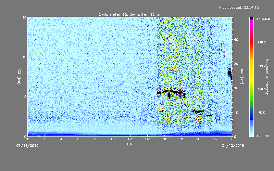The image size is (274, 171).
Task: Click the "5" tick on the km axis
Action: click(x=25, y=97)
